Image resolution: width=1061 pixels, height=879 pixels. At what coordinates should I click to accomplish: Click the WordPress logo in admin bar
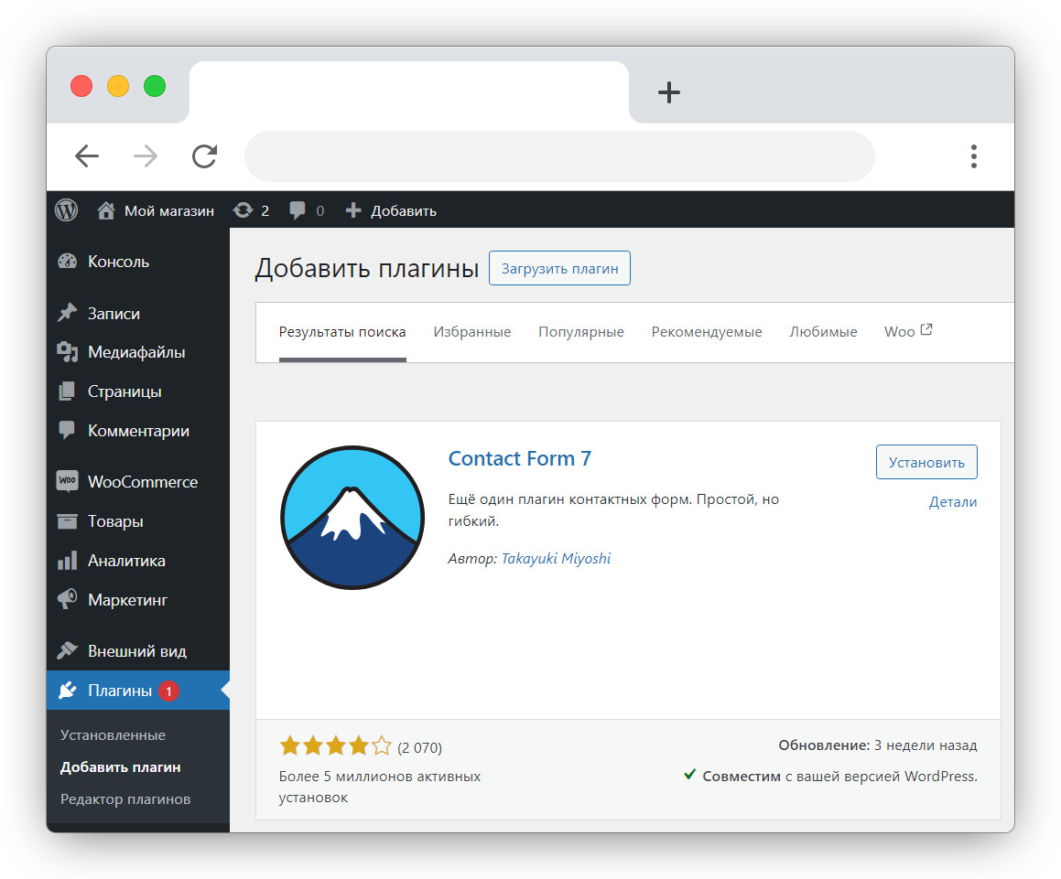coord(66,210)
